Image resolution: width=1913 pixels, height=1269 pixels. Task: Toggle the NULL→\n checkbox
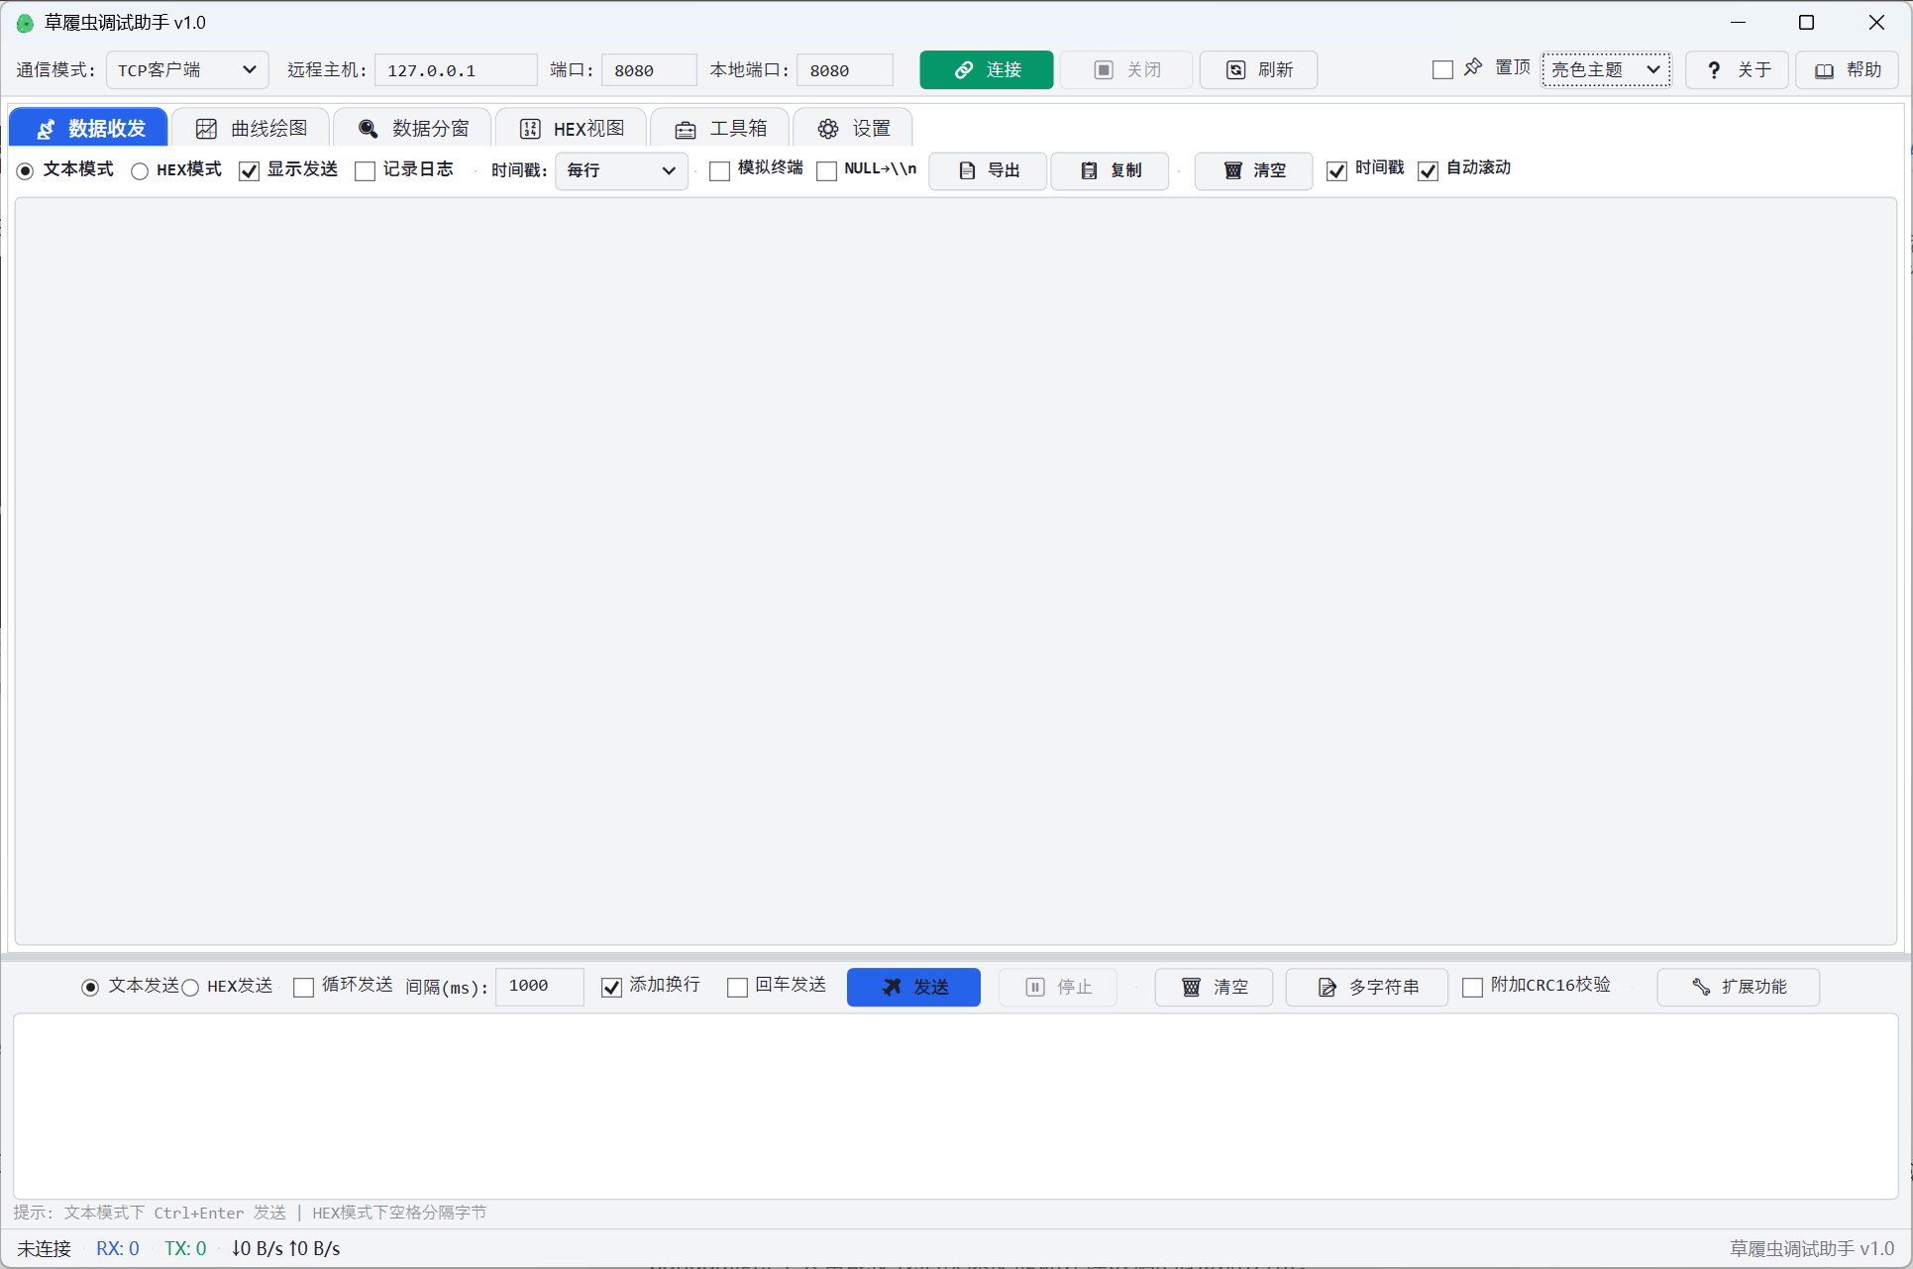point(826,171)
